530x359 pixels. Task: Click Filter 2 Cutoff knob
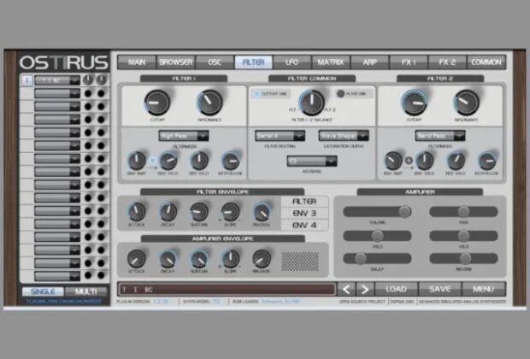[414, 103]
